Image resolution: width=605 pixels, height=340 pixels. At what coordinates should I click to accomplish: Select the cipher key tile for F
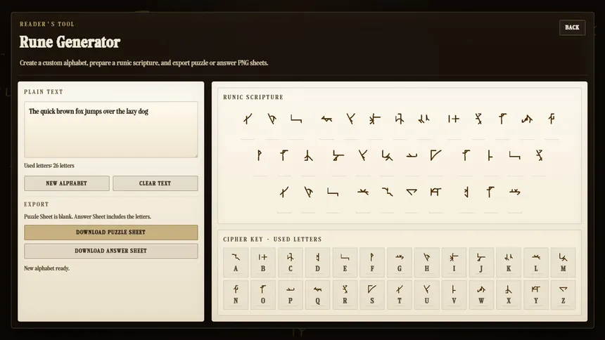tap(372, 263)
